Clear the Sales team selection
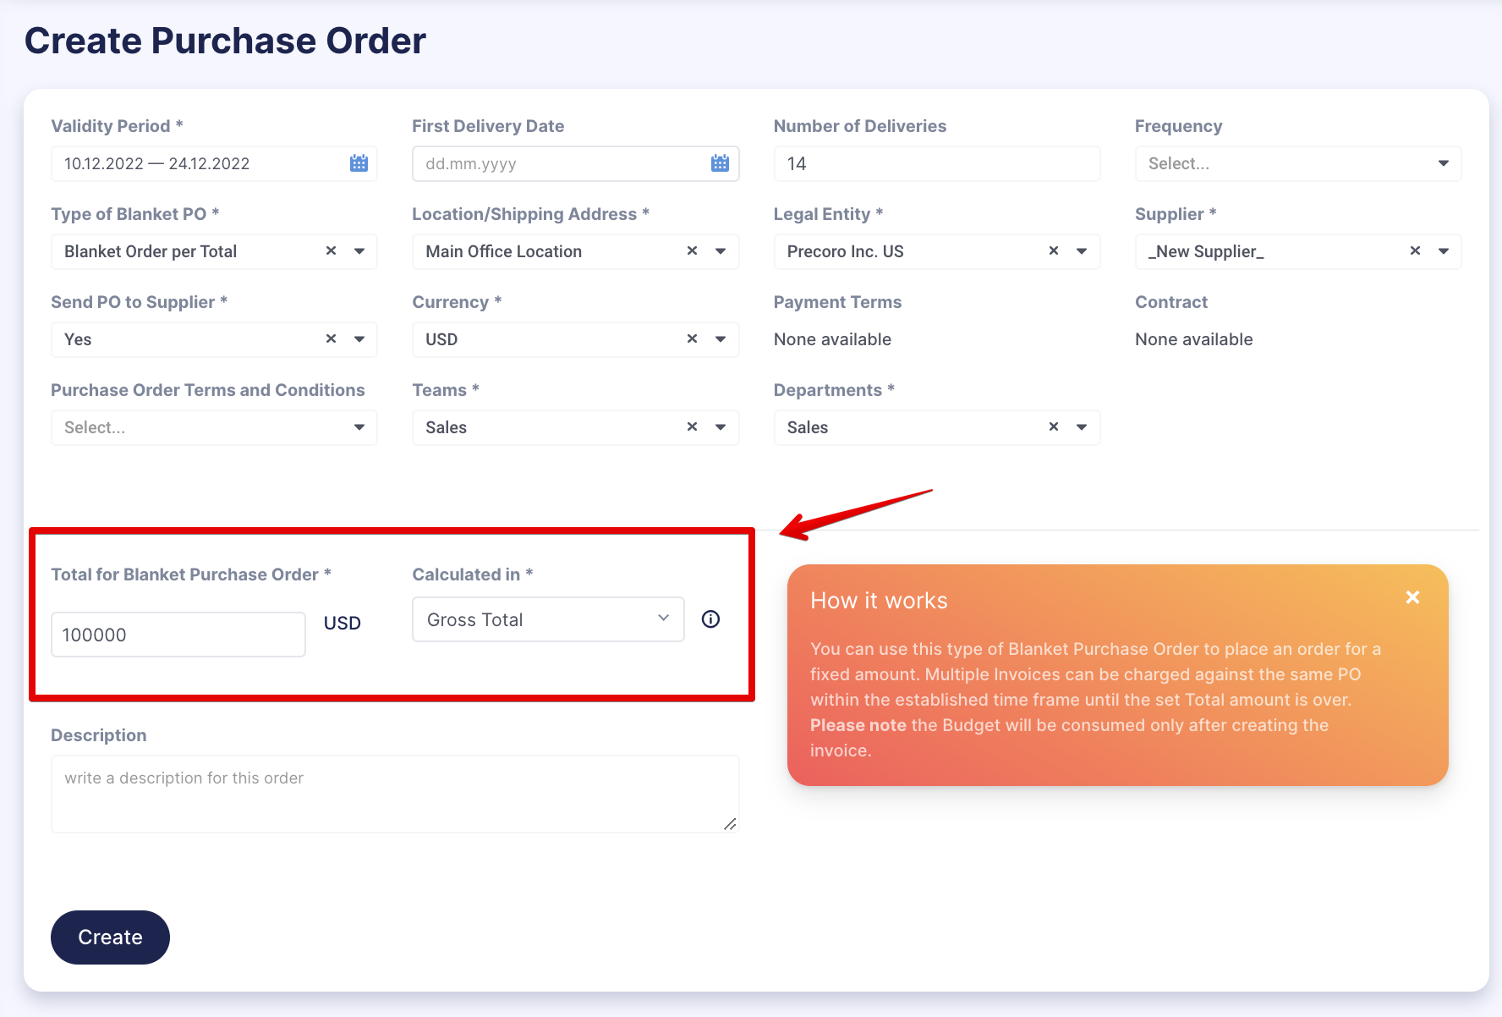Viewport: 1502px width, 1017px height. pos(691,427)
